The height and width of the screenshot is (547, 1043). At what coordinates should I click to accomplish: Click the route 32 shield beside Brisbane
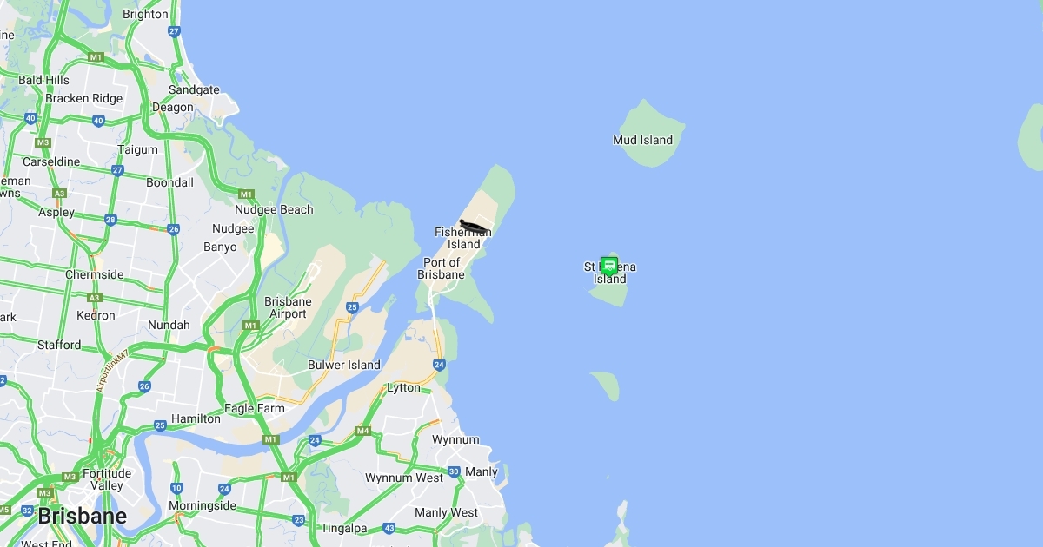pyautogui.click(x=28, y=511)
